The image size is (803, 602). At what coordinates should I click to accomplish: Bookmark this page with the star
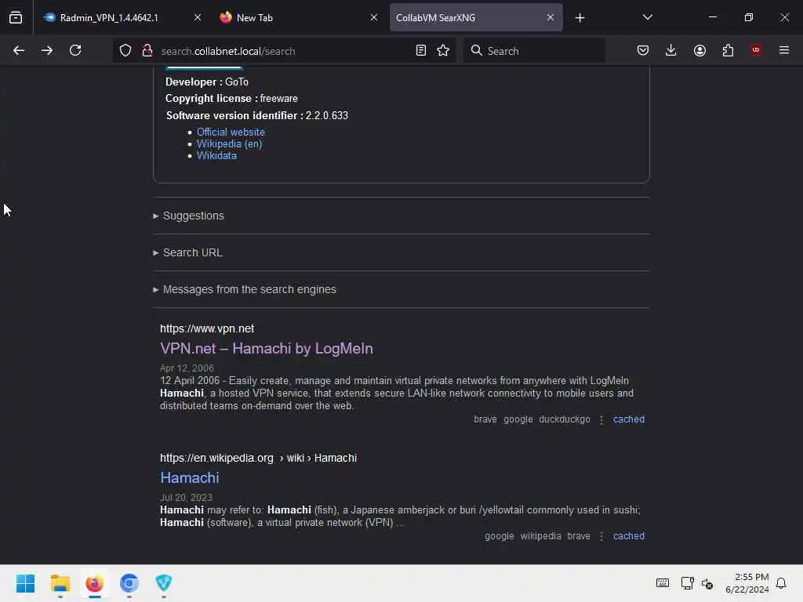pyautogui.click(x=444, y=50)
